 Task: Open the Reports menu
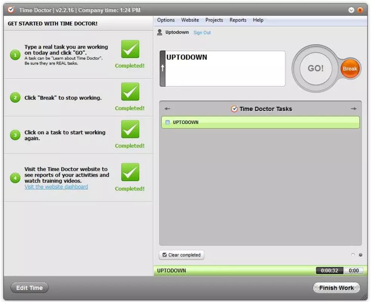click(x=238, y=20)
